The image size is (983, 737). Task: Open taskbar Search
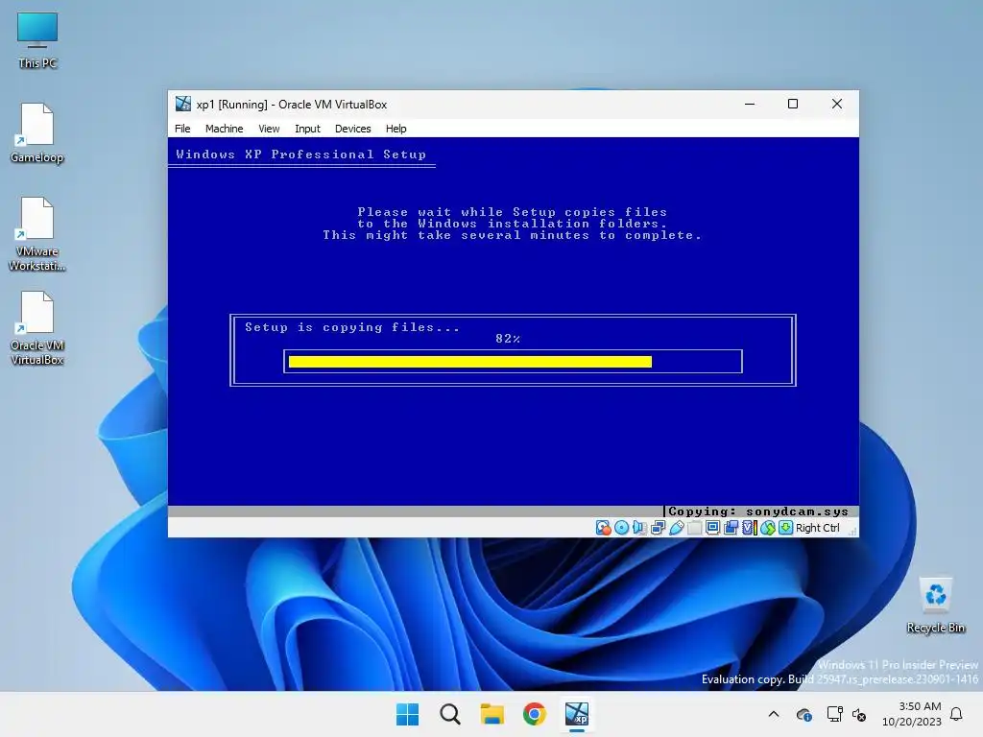[449, 714]
